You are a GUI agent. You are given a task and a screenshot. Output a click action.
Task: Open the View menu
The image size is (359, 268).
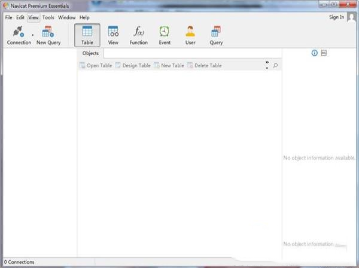pos(34,17)
